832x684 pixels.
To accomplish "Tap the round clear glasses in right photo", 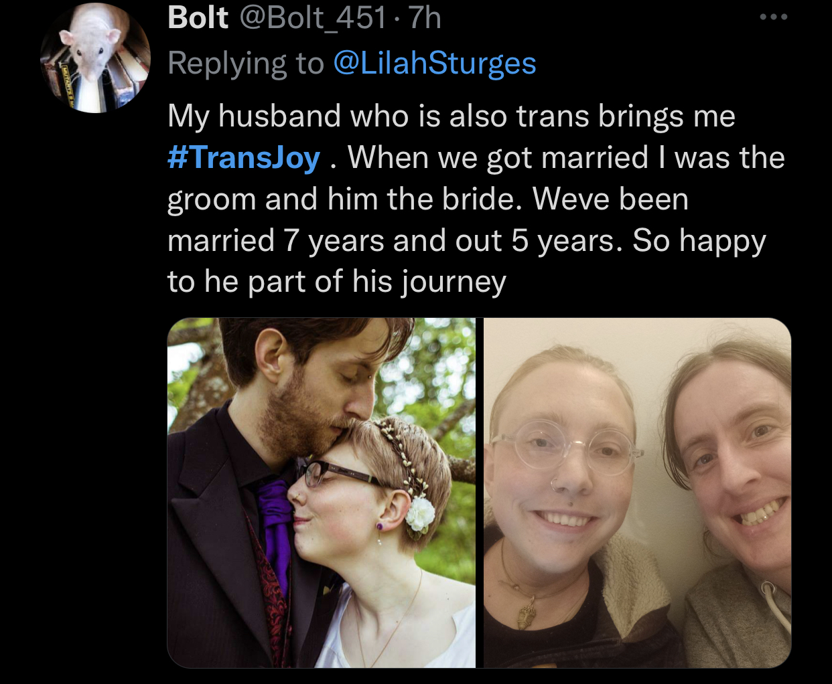I will point(563,446).
